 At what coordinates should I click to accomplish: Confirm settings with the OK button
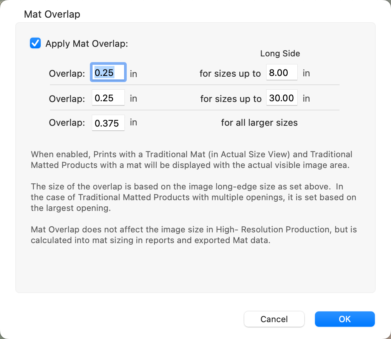coord(345,319)
